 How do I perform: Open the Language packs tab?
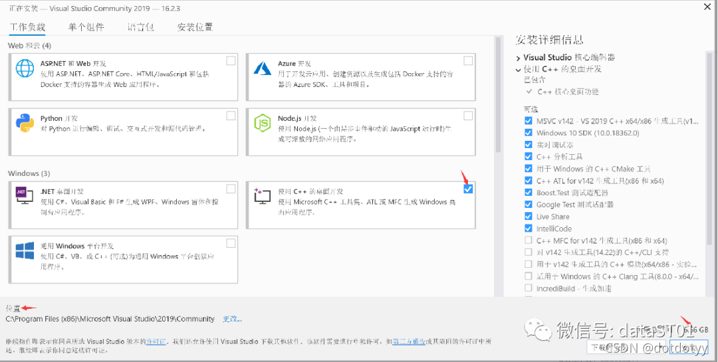[140, 27]
